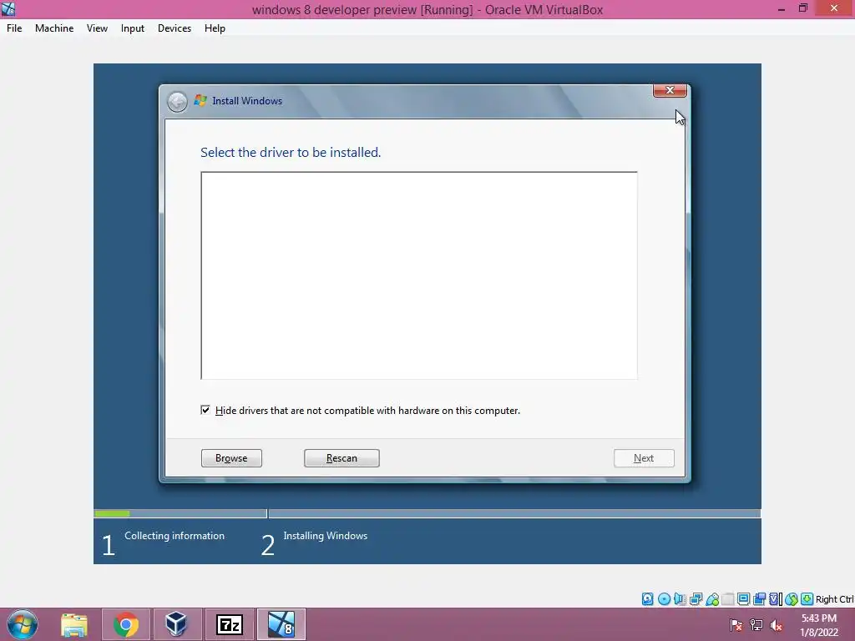Screen dimensions: 855x641
Task: Open VirtualBox Manager from the taskbar
Action: (x=176, y=624)
